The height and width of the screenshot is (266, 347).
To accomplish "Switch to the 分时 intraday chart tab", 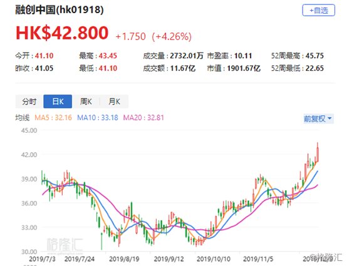I will coord(29,101).
